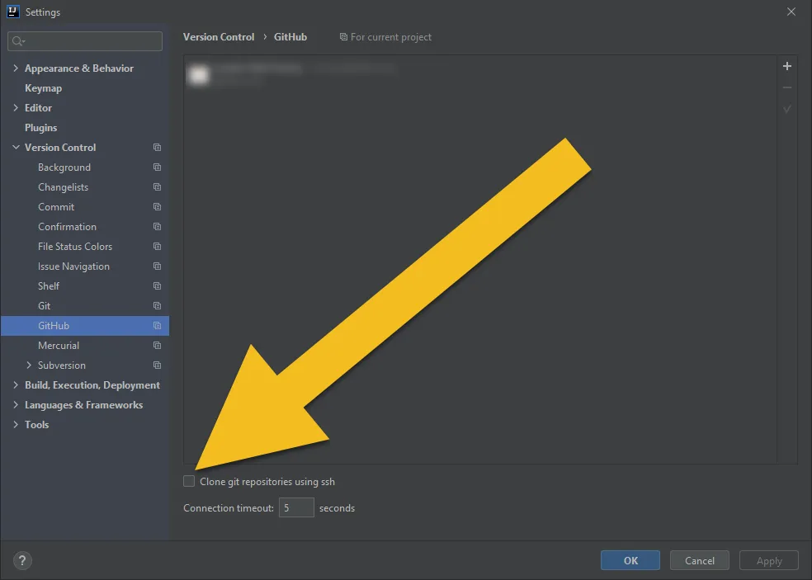Click project-level icon next to Shelf
Image resolution: width=812 pixels, height=580 pixels.
point(157,285)
